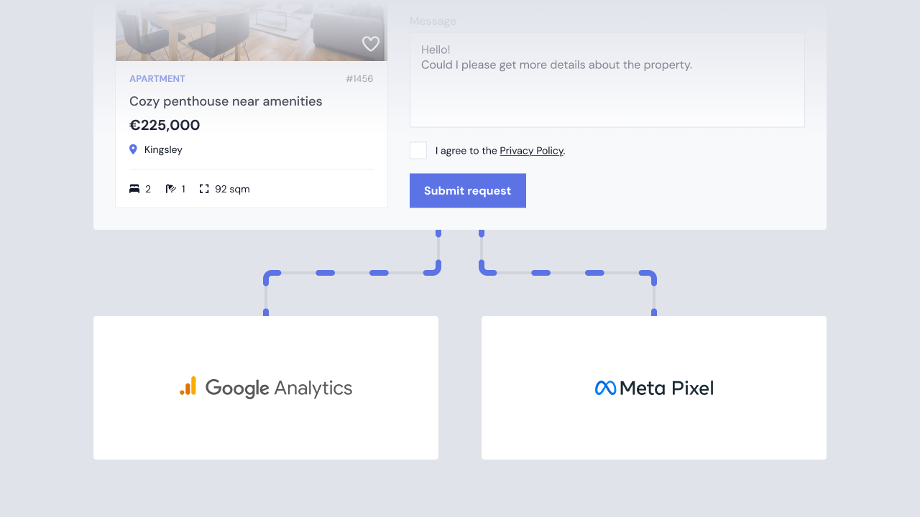Click the Google Analytics bar chart logo
Screen dimensions: 920x517
[188, 386]
